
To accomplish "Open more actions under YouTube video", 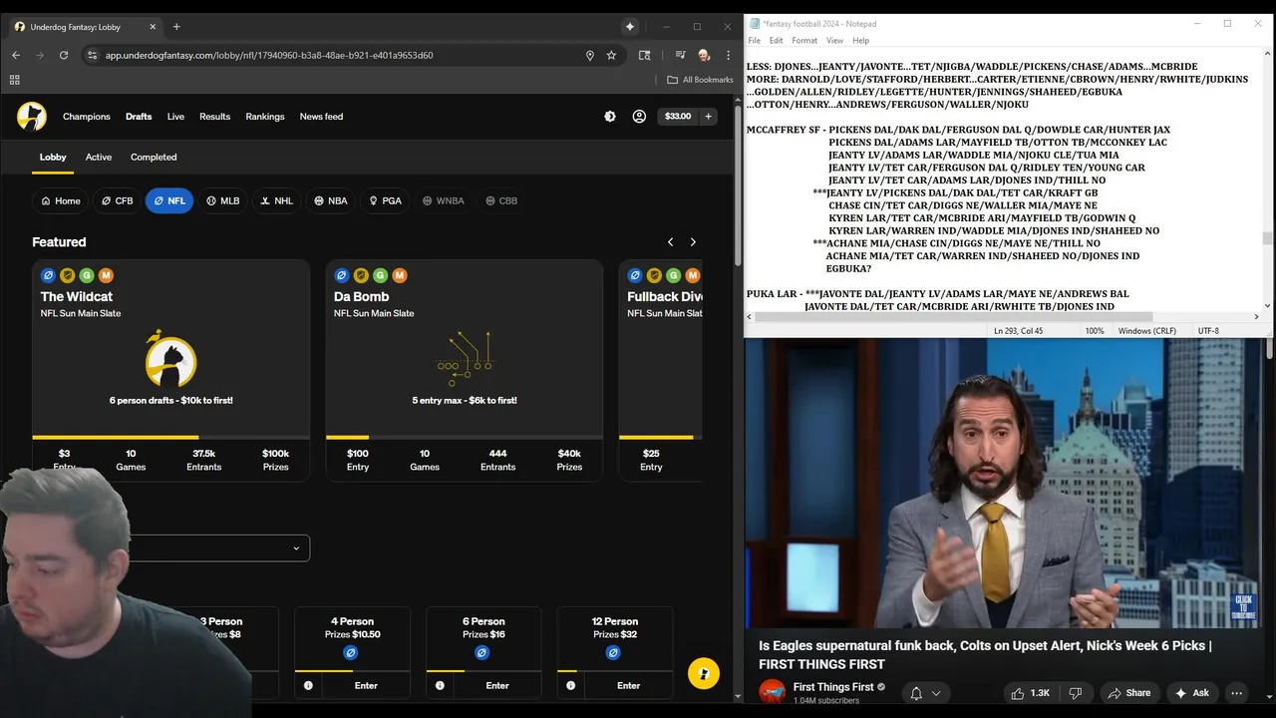I will pyautogui.click(x=1237, y=693).
